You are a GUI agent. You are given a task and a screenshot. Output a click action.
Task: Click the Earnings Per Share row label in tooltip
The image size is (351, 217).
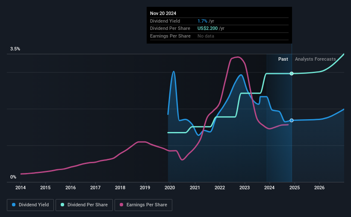(x=170, y=36)
